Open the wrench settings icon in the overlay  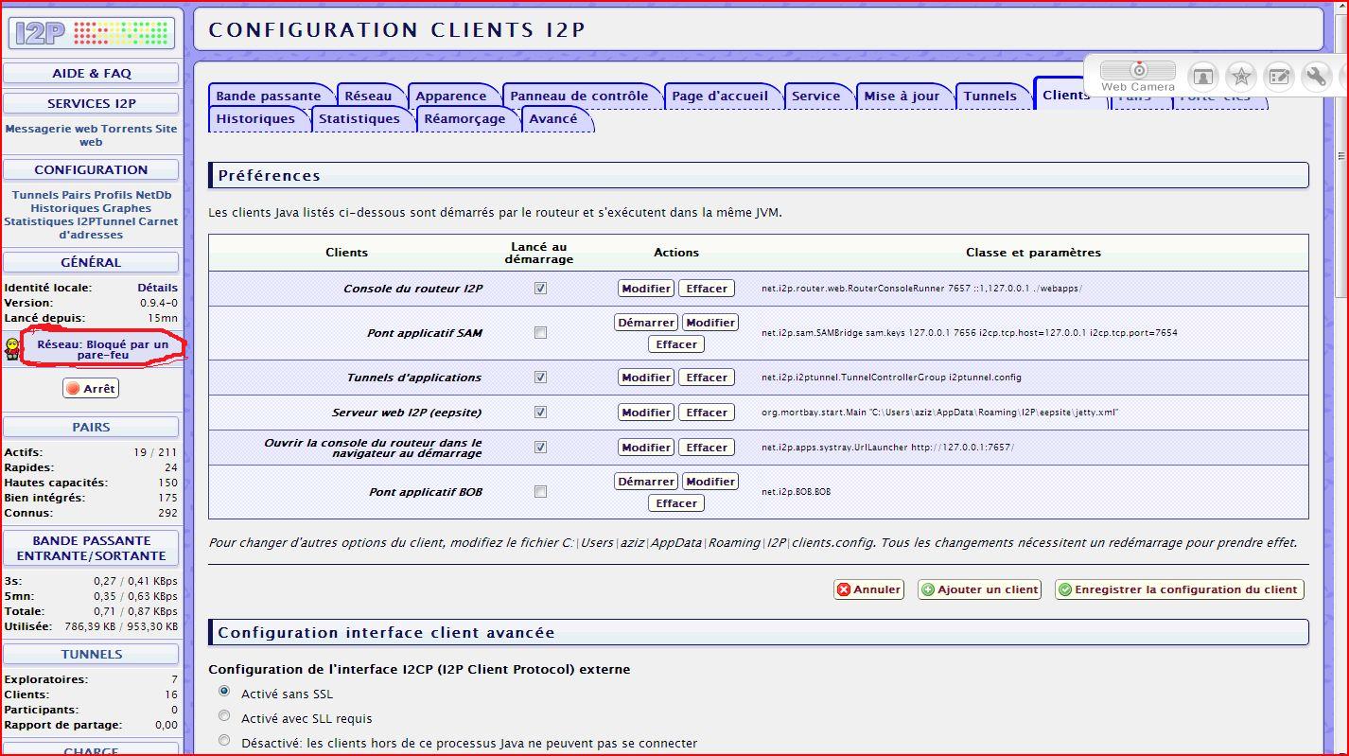point(1317,77)
